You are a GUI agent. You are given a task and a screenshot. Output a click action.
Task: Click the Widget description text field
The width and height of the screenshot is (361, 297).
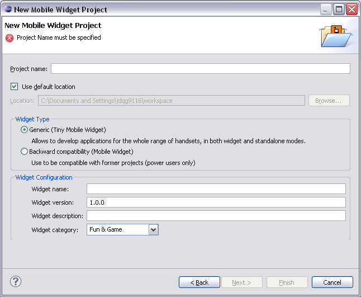(x=216, y=216)
